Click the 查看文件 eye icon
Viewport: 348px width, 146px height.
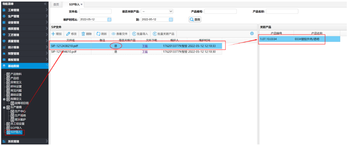click(113, 34)
